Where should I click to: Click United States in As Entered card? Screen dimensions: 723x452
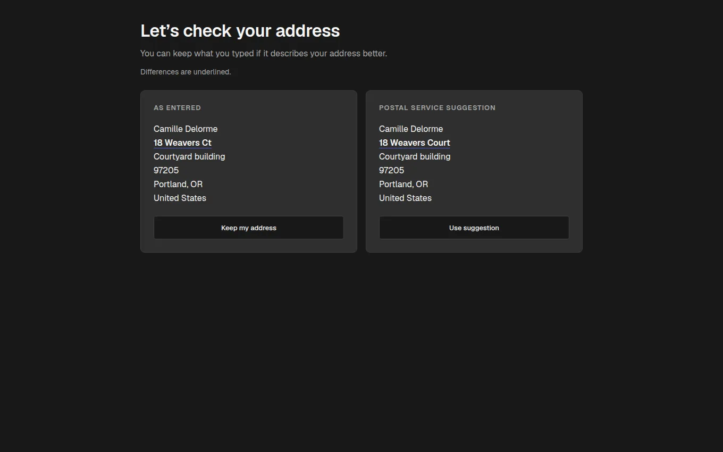180,198
